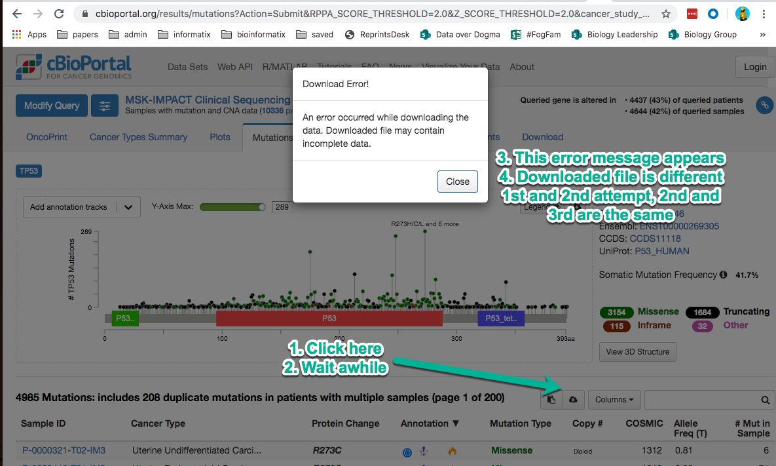Click the purple CIViC icon in the R273C row

424,451
